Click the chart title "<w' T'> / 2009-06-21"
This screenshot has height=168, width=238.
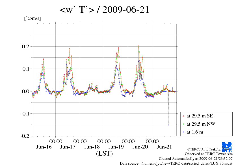coord(105,10)
